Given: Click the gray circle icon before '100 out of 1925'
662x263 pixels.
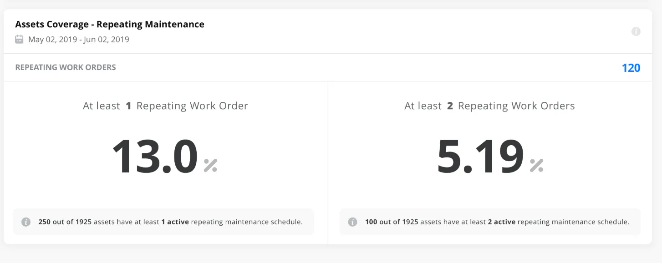Looking at the screenshot, I should [x=352, y=222].
